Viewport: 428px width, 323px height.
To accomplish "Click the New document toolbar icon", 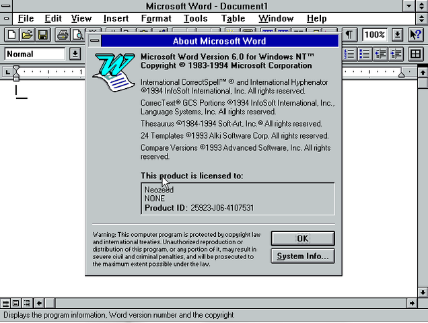I will (11, 35).
